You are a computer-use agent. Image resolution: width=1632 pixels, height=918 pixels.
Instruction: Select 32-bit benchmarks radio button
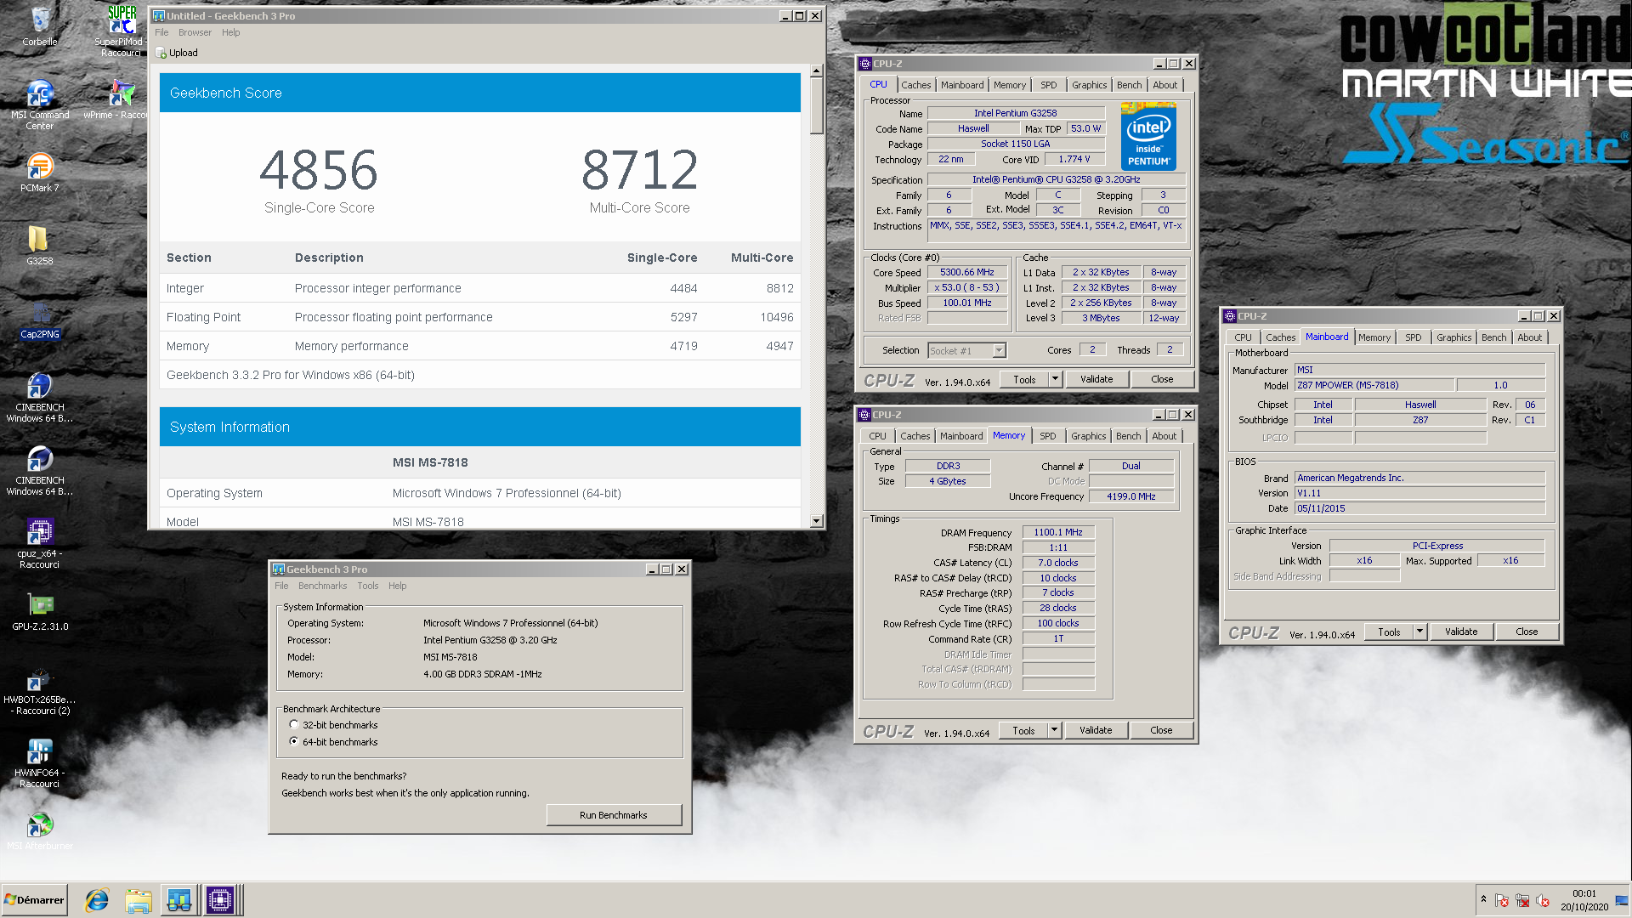(x=294, y=725)
